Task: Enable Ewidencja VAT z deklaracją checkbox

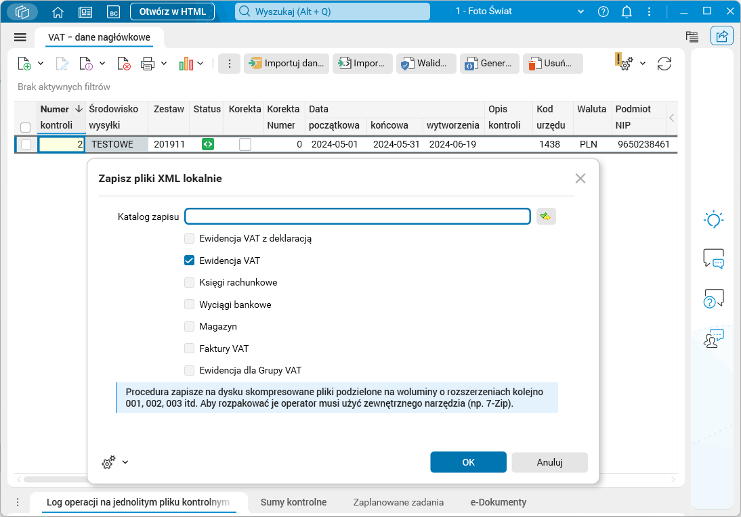Action: tap(189, 238)
